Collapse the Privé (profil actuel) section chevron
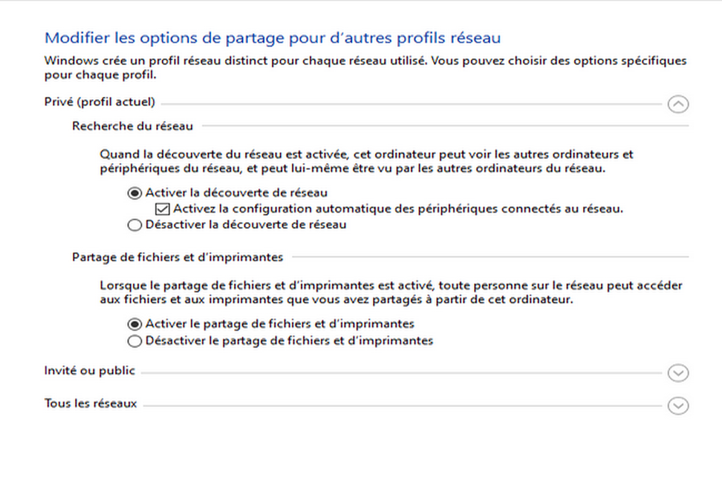This screenshot has height=481, width=722. click(x=678, y=105)
